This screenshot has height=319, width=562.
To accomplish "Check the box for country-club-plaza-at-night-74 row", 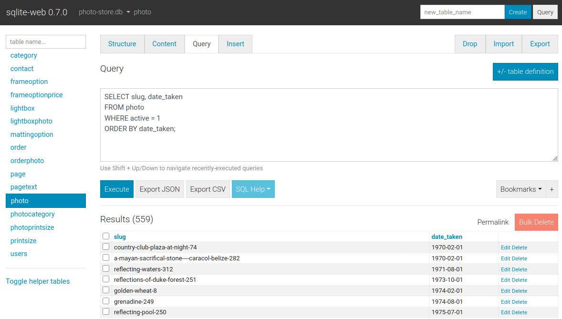I will coord(106,247).
